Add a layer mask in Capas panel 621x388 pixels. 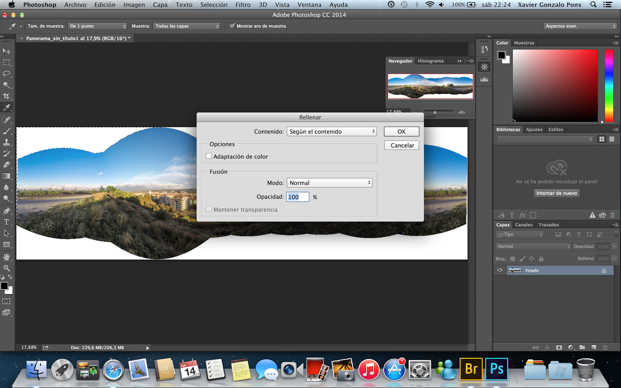559,347
